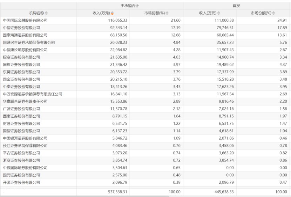Click market share value 21.60
This screenshot has height=197, width=291.
176,21
